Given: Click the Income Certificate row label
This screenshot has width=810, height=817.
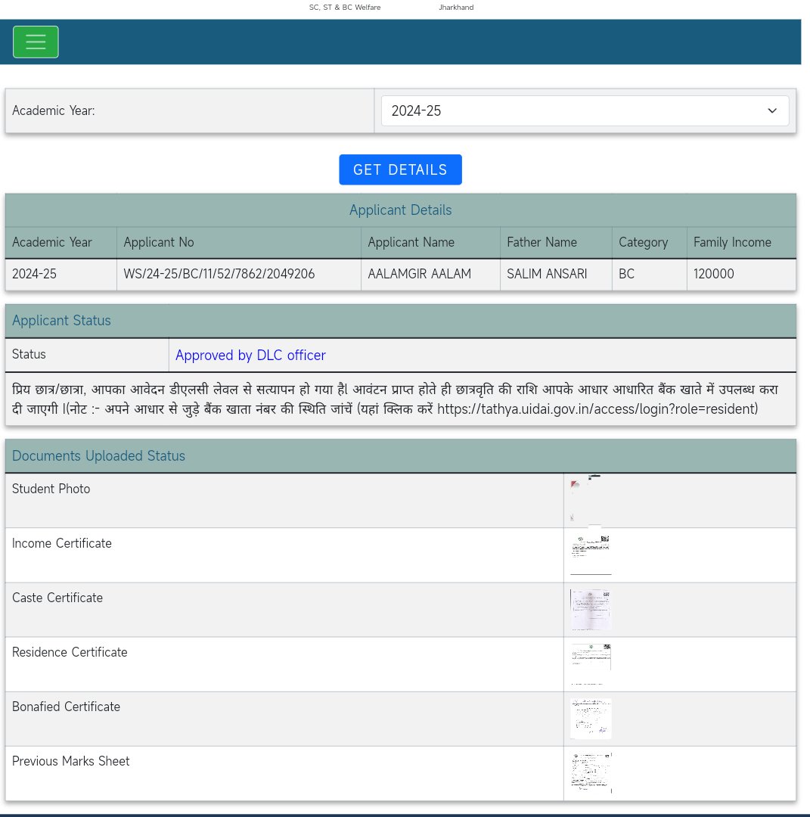Looking at the screenshot, I should [x=62, y=543].
